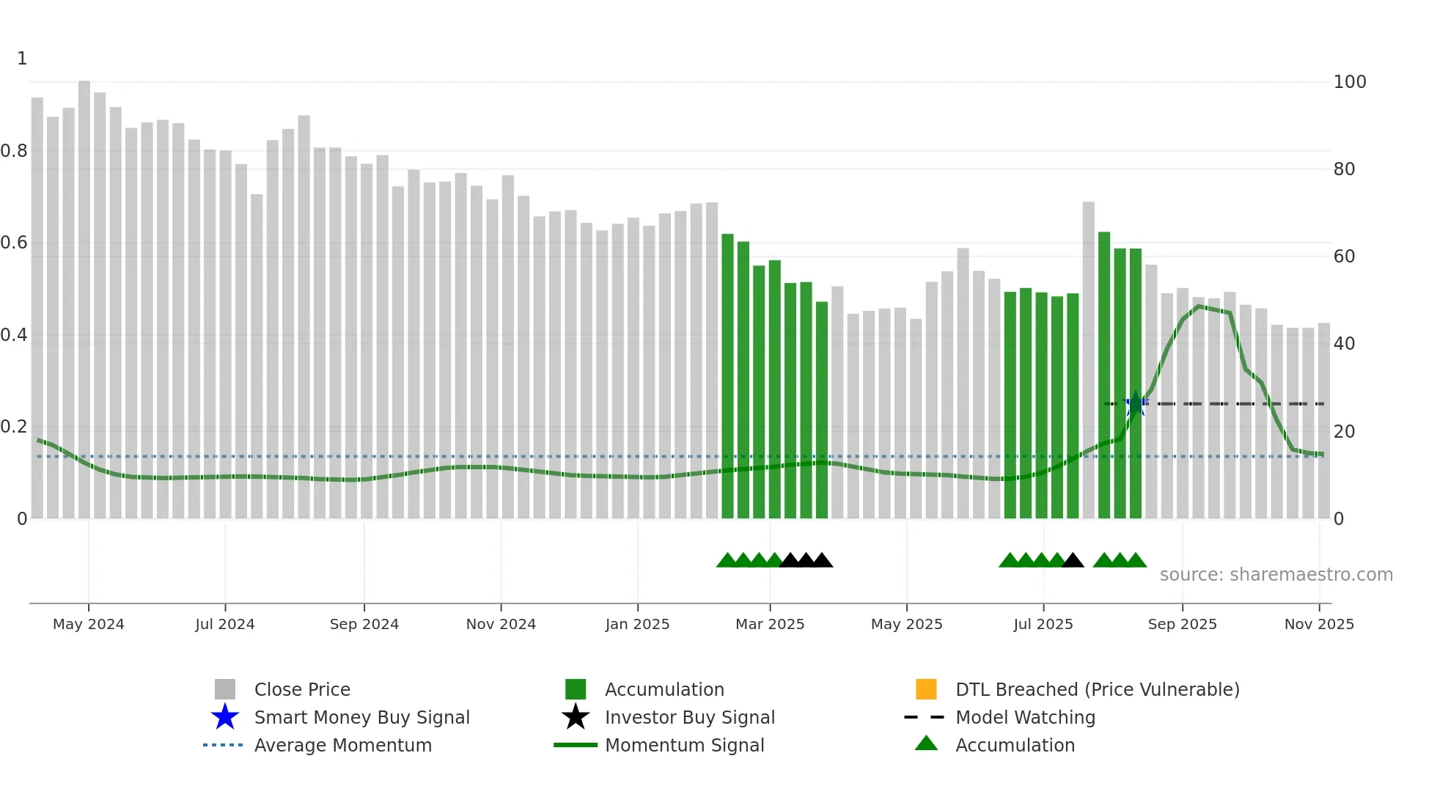The width and height of the screenshot is (1437, 808).
Task: Click the Mar 2025 axis label
Action: pos(770,624)
